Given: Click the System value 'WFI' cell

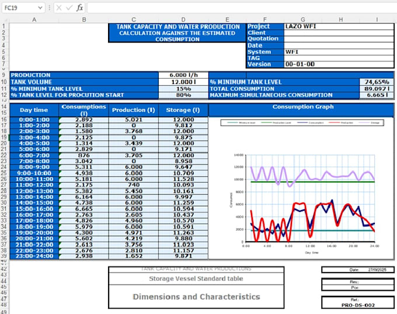Looking at the screenshot, I should 339,52.
